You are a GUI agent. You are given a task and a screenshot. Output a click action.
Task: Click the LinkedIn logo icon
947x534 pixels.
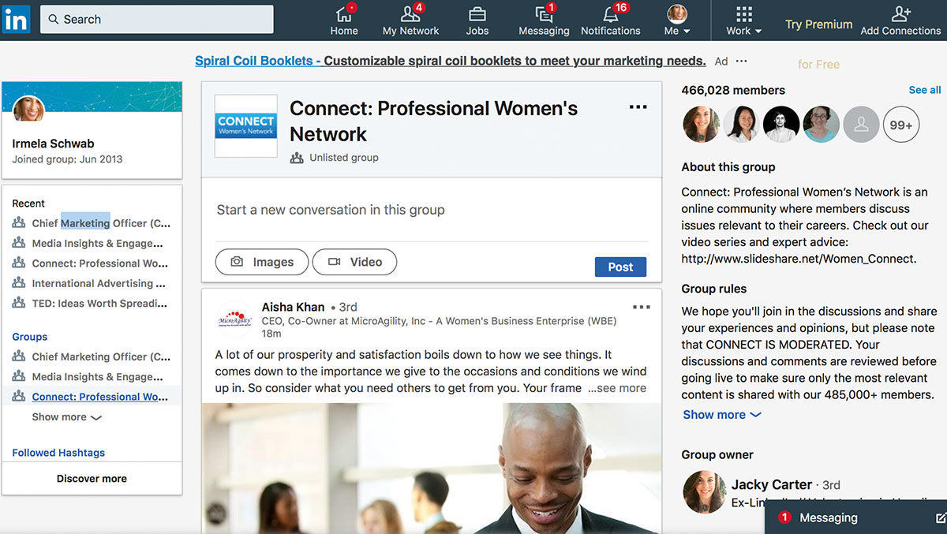click(16, 19)
